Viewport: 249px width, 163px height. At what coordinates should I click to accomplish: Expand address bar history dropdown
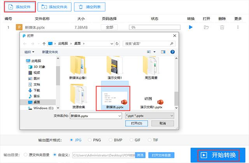click(x=112, y=44)
